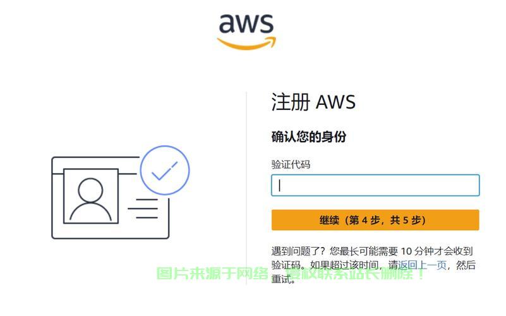Open the 返回上一页 link

(x=422, y=265)
